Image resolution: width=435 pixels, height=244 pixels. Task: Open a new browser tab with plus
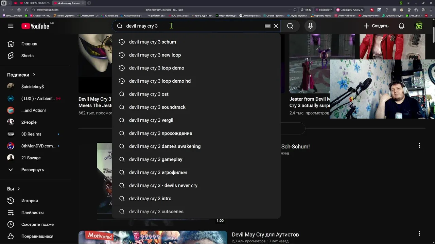89,3
